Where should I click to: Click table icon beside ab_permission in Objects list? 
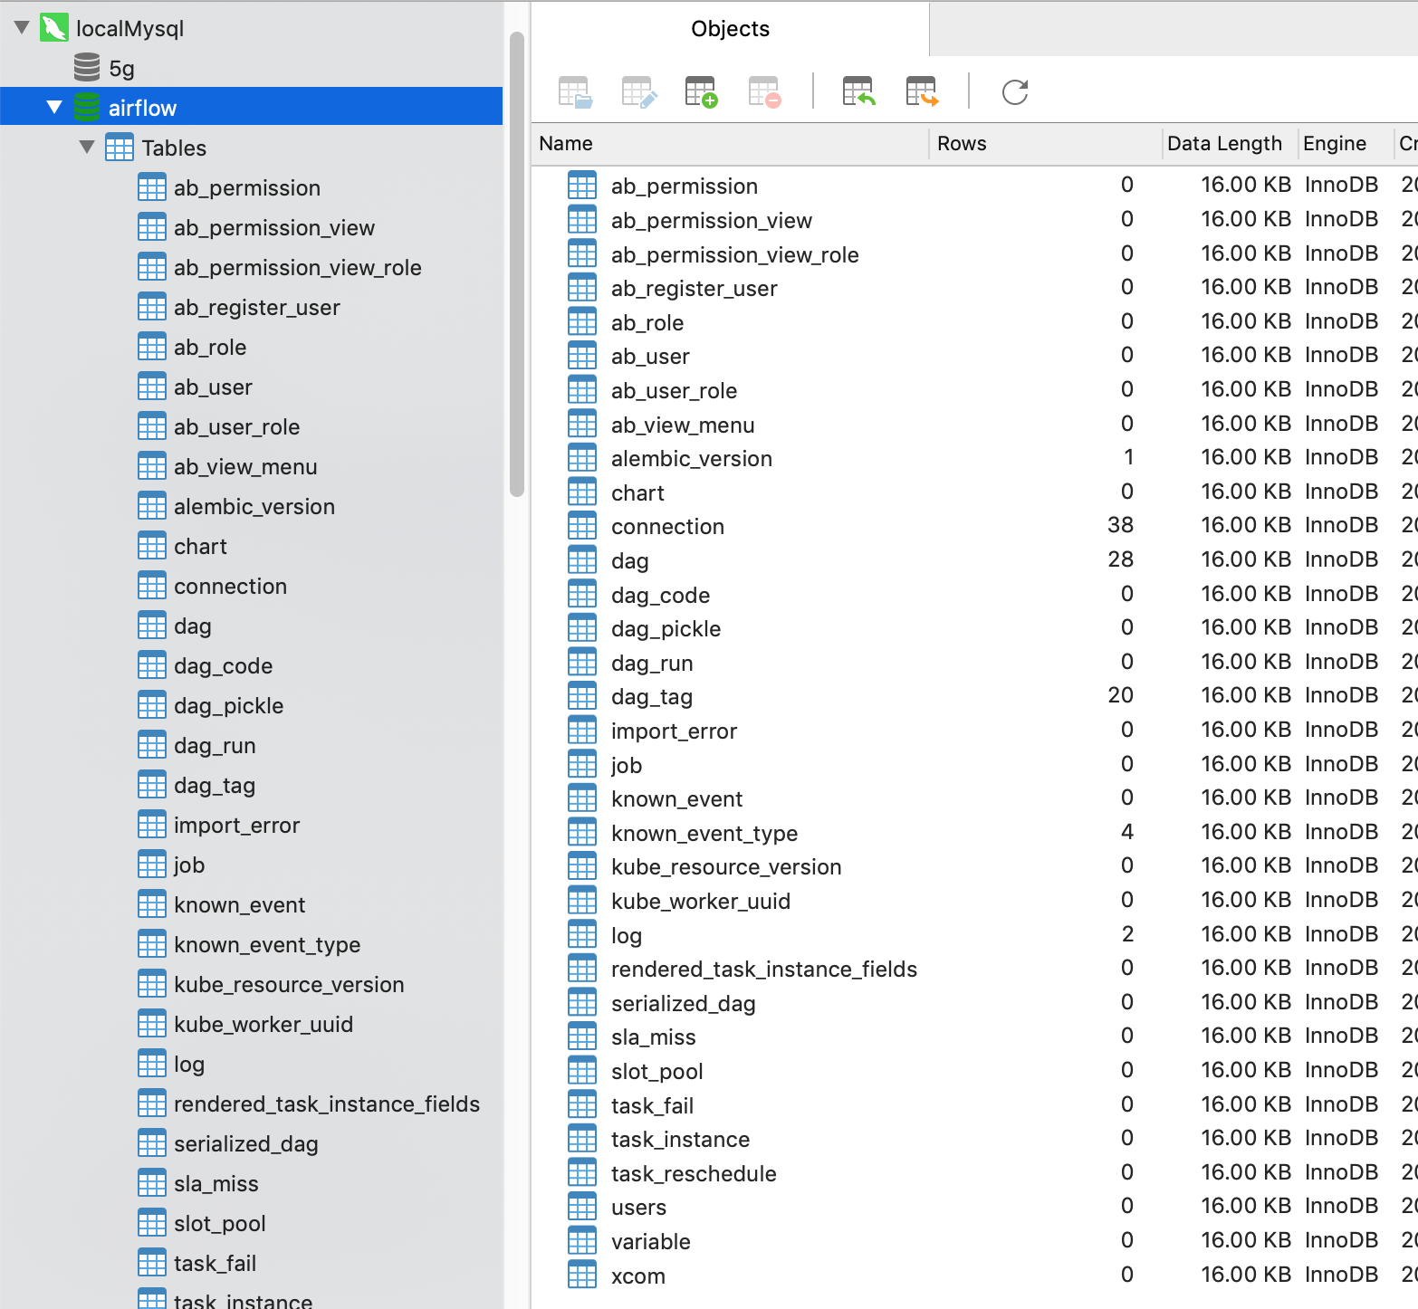tap(582, 186)
